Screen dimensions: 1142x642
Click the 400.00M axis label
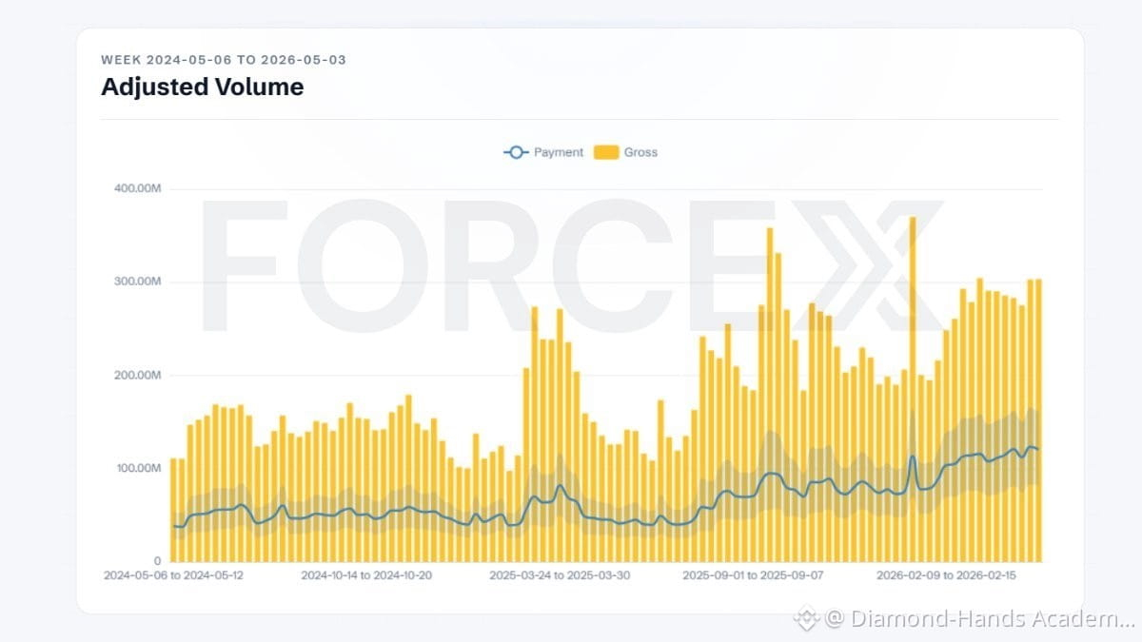coord(137,189)
